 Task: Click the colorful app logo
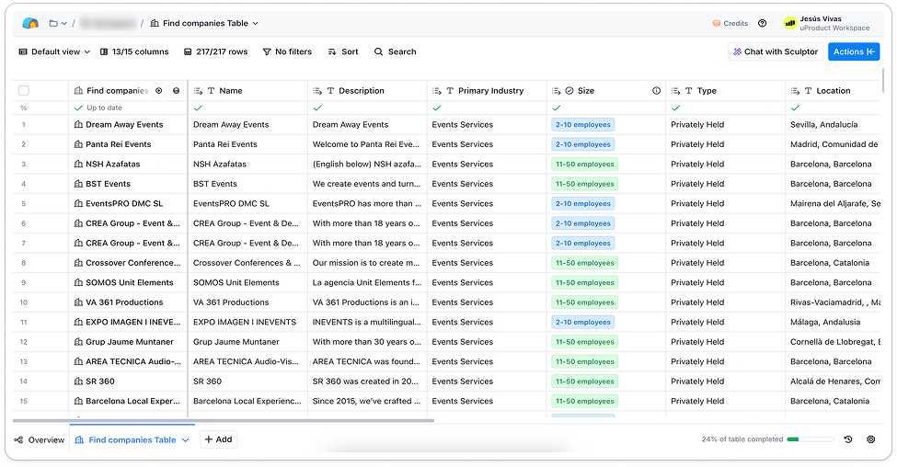(x=30, y=23)
